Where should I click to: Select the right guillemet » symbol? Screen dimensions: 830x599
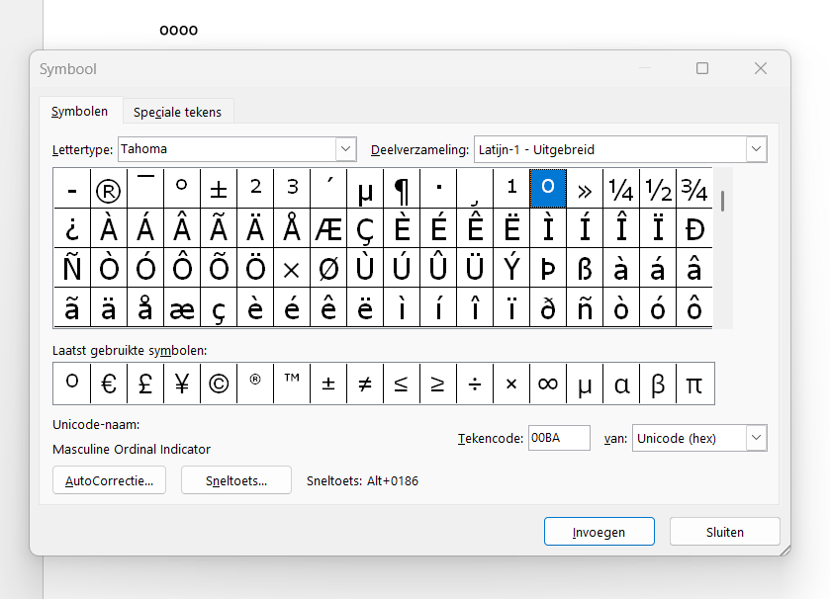tap(585, 189)
